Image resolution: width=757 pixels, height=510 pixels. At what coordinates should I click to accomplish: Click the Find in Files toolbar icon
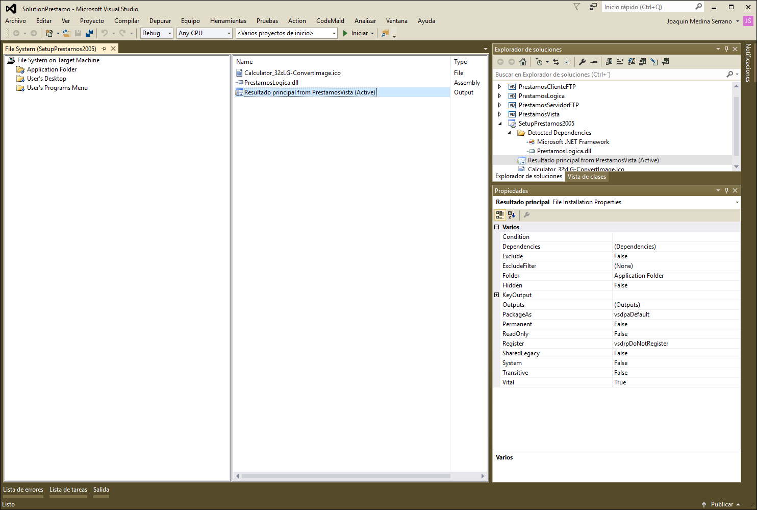click(385, 33)
